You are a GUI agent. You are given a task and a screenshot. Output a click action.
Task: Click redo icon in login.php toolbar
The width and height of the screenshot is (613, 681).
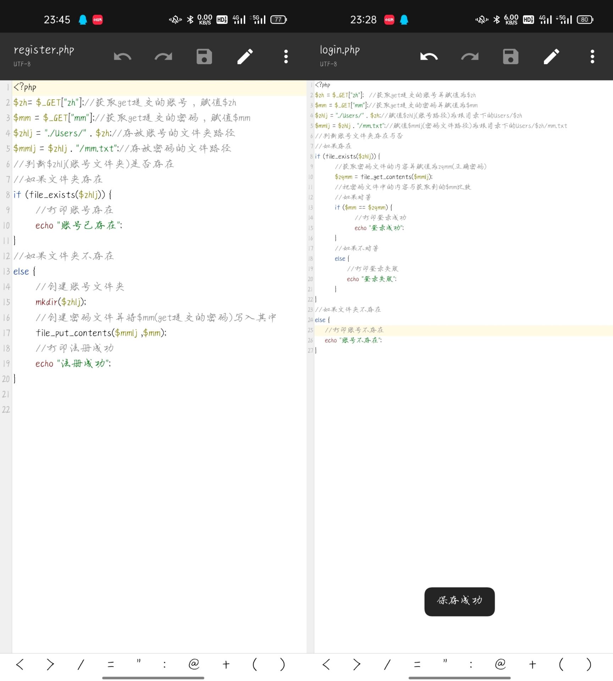(470, 57)
